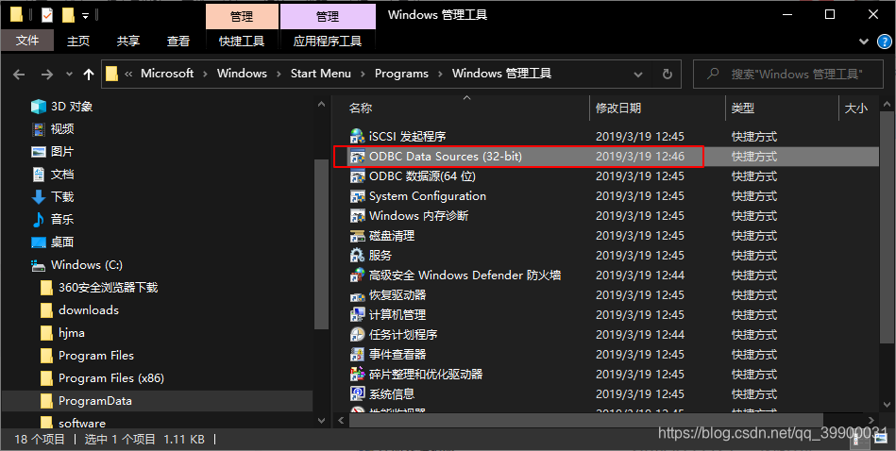This screenshot has width=896, height=451.
Task: Open hjma folder in tree
Action: point(62,333)
